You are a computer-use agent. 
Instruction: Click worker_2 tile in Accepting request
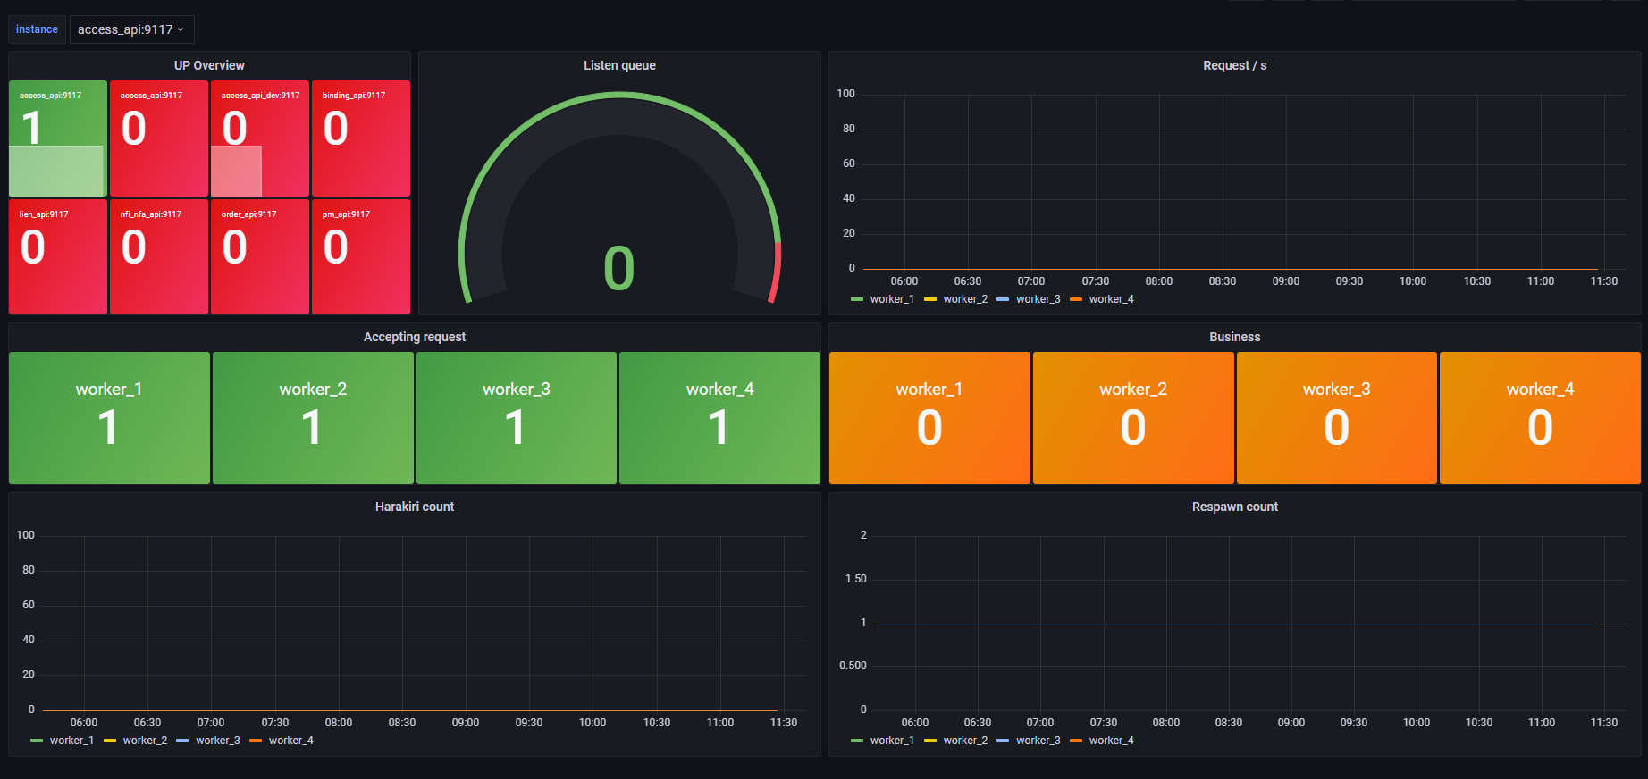click(313, 418)
